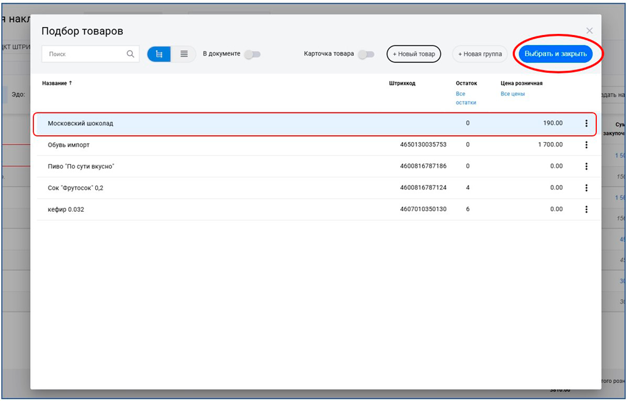Switch to flat list view icon
Image resolution: width=627 pixels, height=401 pixels.
(x=184, y=55)
